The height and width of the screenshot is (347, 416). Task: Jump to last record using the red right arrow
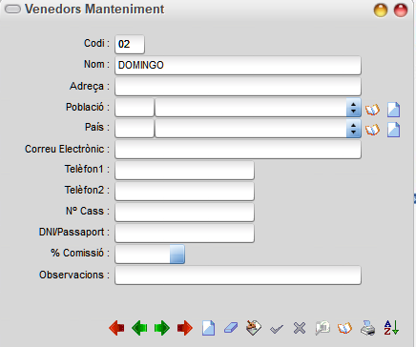point(185,328)
